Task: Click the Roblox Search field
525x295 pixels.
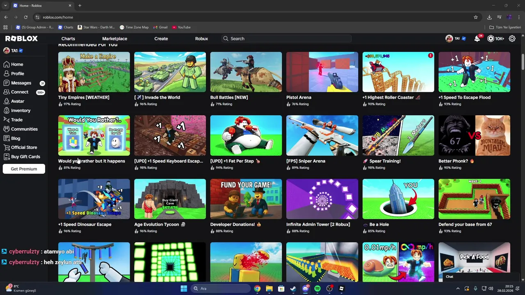Action: click(x=287, y=39)
